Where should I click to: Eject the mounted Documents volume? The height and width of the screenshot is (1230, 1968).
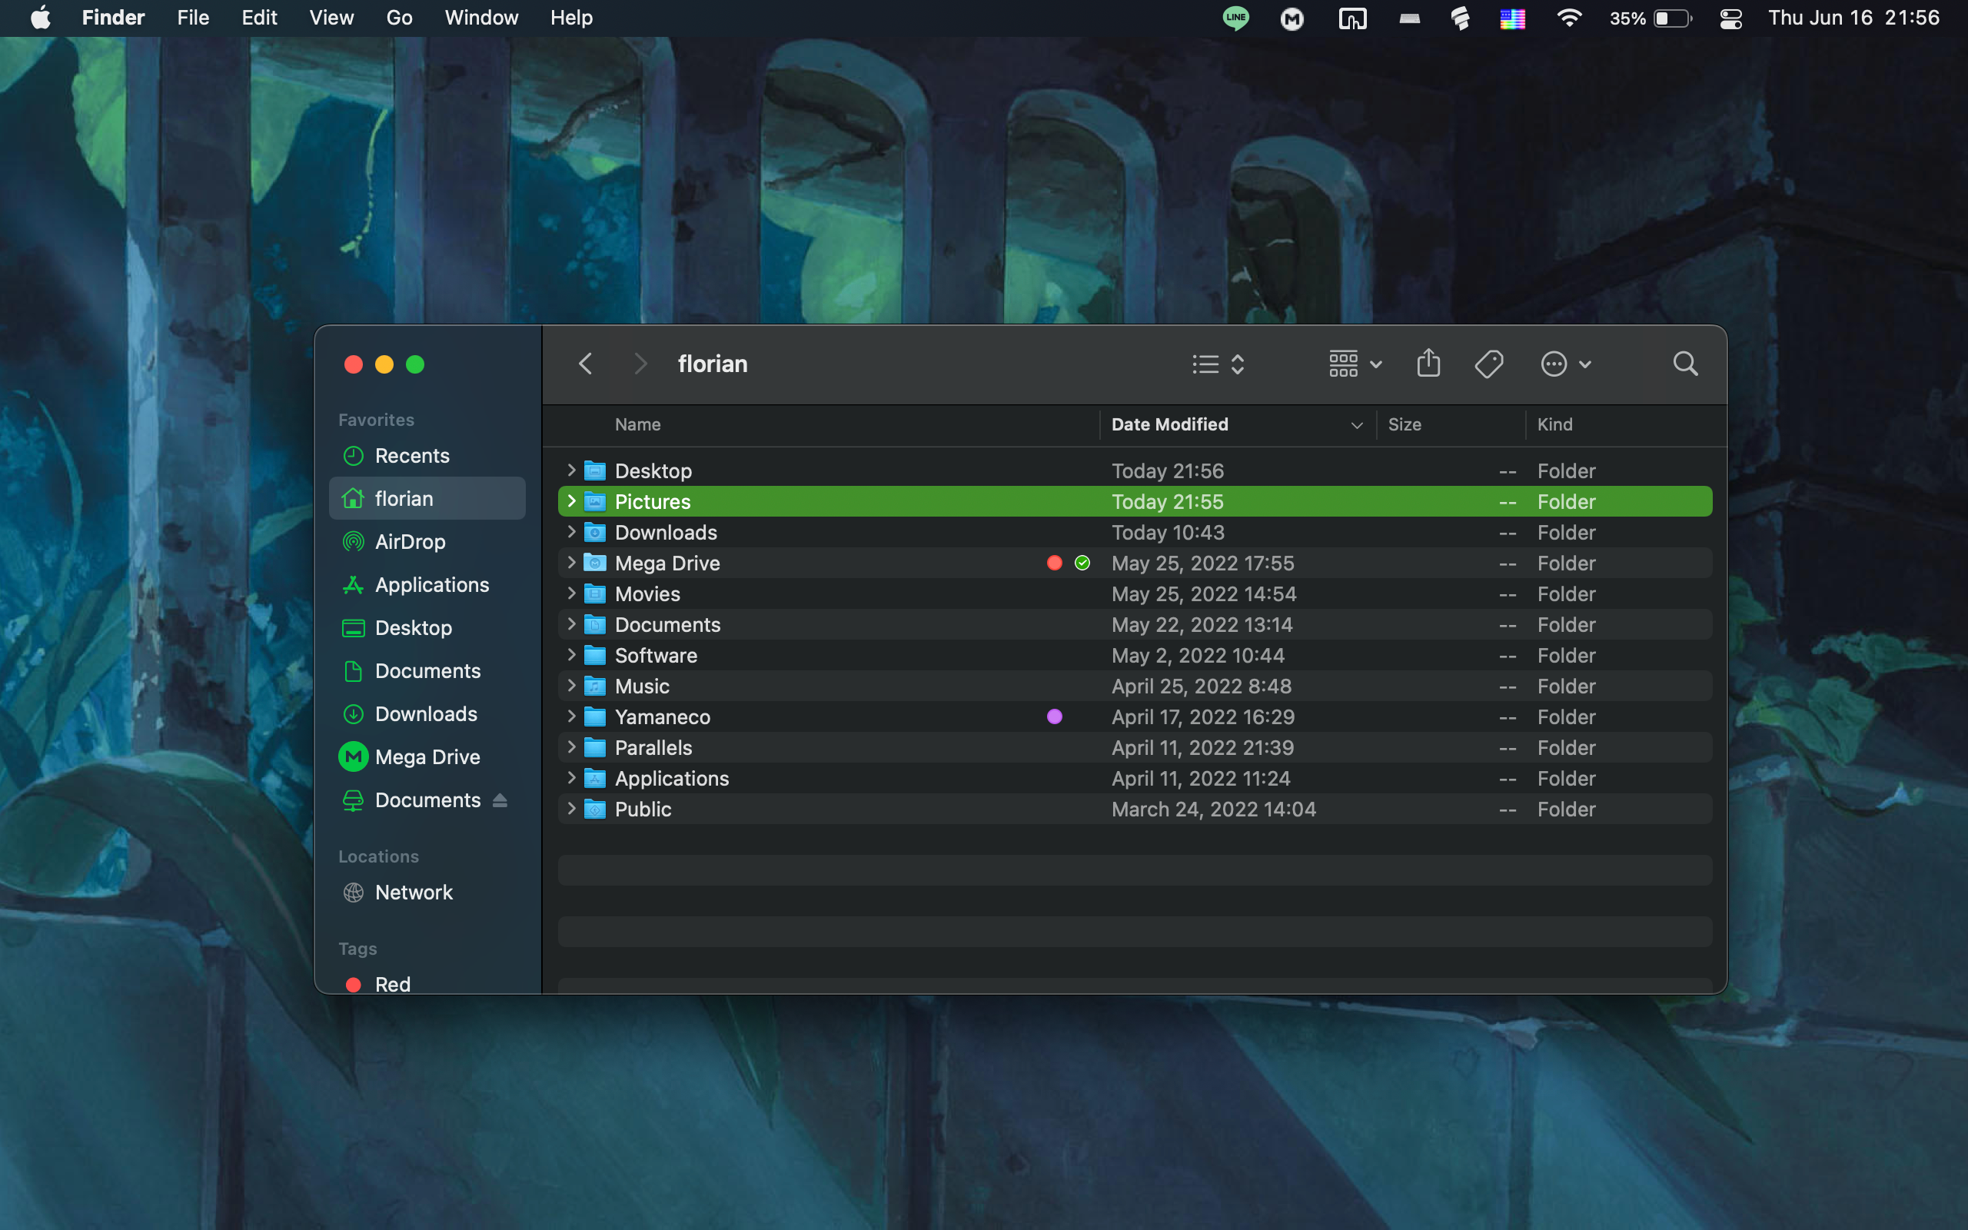tap(500, 800)
